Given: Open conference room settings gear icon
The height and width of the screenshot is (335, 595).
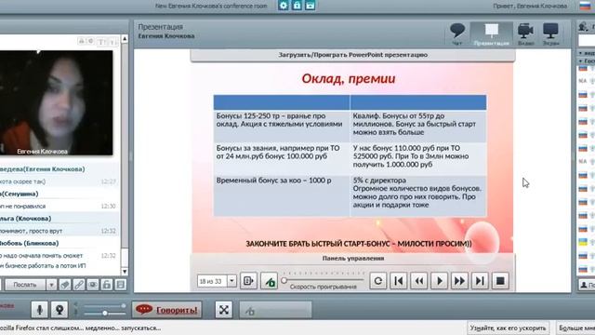Looking at the screenshot, I should tap(283, 6).
